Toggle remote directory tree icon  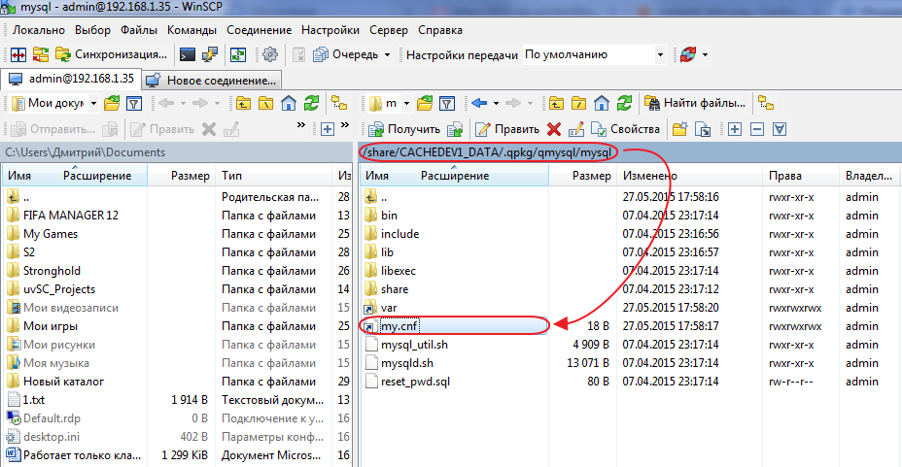(766, 103)
